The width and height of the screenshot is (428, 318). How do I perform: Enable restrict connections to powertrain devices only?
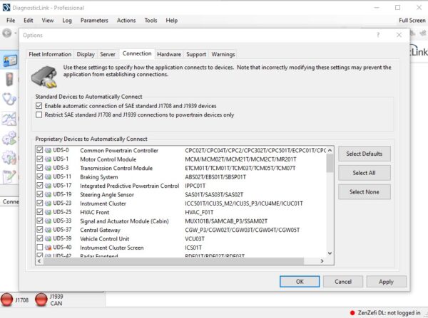[39, 115]
